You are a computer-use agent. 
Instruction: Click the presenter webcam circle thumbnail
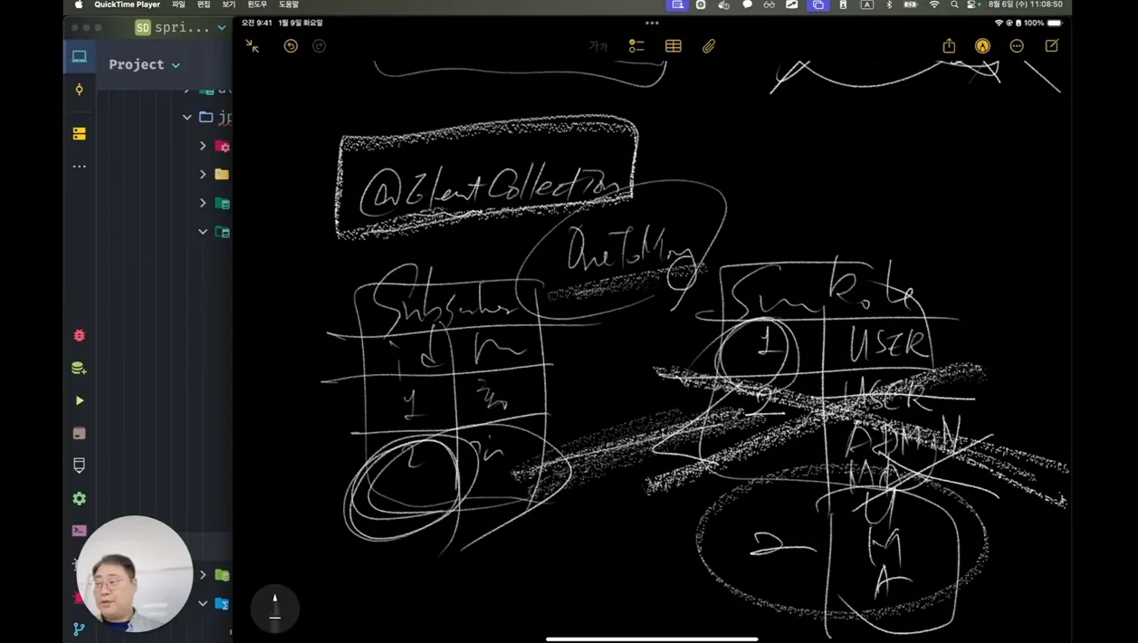[134, 574]
